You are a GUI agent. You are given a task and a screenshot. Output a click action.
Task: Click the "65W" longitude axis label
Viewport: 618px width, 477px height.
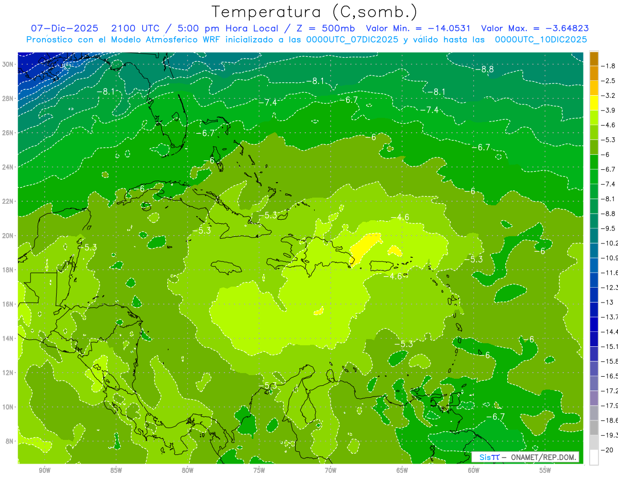[402, 470]
